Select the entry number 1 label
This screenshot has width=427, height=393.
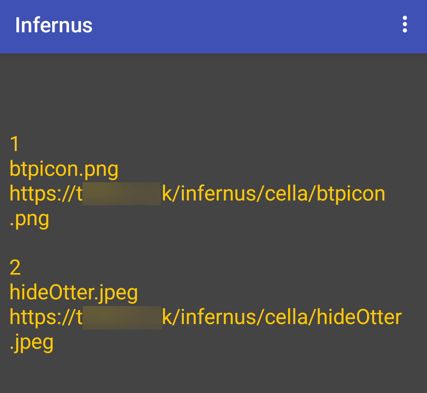[14, 144]
